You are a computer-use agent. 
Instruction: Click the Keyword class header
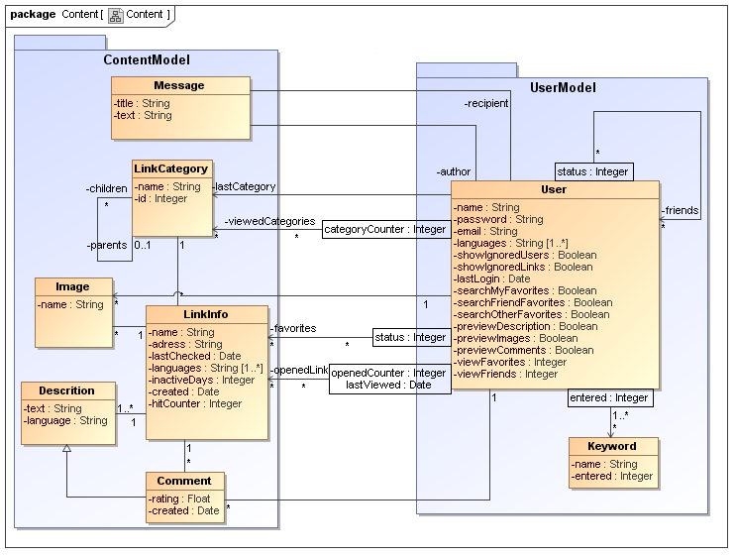613,446
